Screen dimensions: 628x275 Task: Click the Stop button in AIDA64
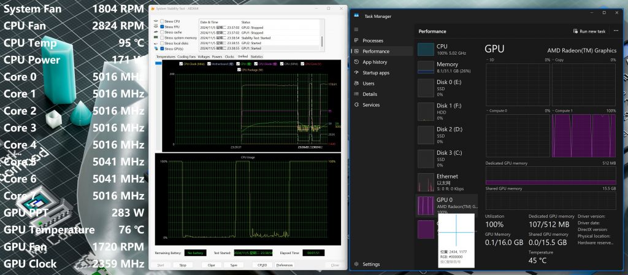(x=183, y=265)
